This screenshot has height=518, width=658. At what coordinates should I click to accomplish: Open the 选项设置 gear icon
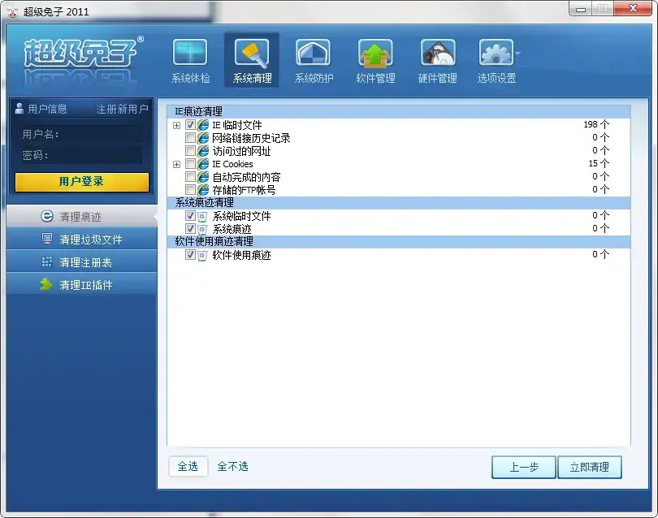pos(496,53)
